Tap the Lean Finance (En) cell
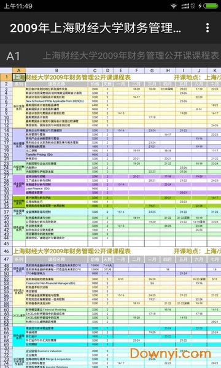The image size is (221, 368). [x=56, y=188]
